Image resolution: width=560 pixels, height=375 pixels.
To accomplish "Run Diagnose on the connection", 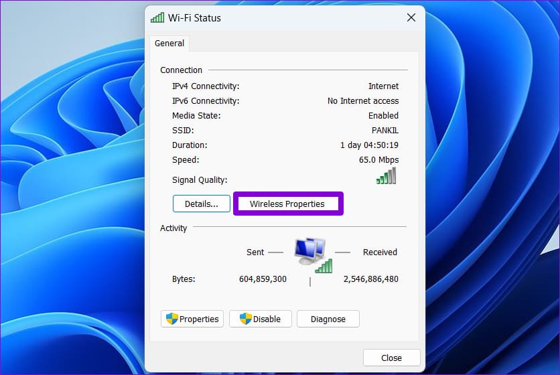I will pyautogui.click(x=328, y=319).
